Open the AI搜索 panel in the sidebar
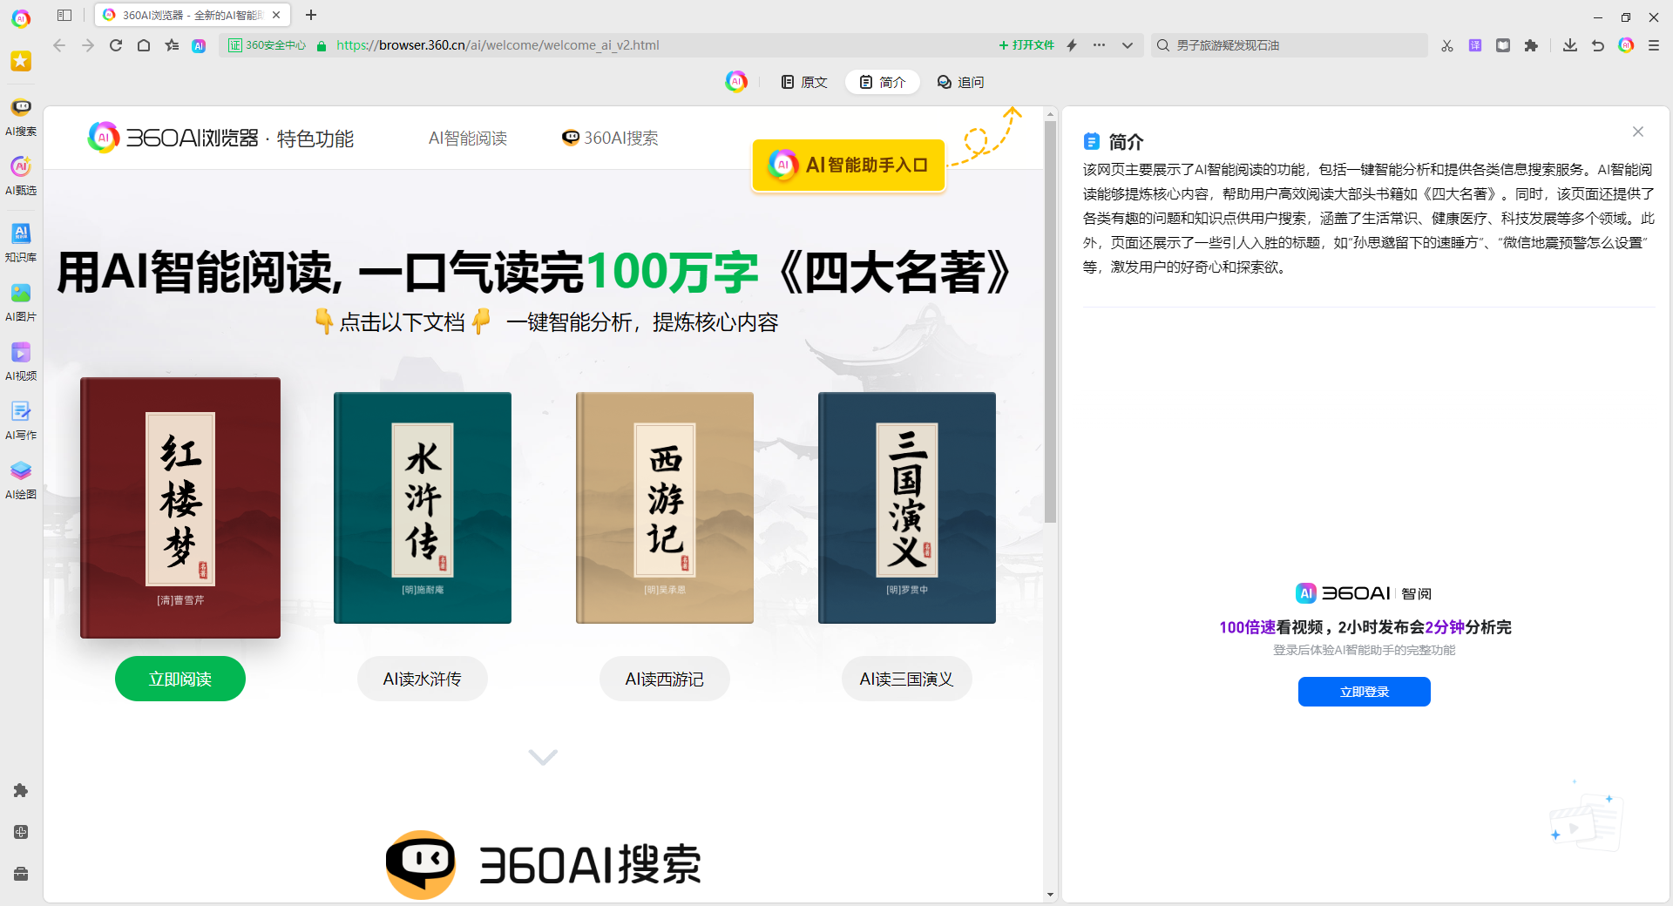This screenshot has height=906, width=1673. click(20, 113)
